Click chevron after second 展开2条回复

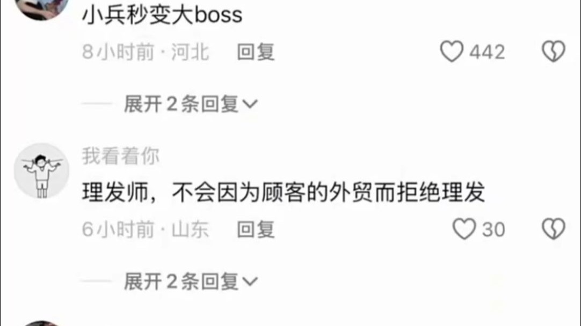[x=250, y=282]
